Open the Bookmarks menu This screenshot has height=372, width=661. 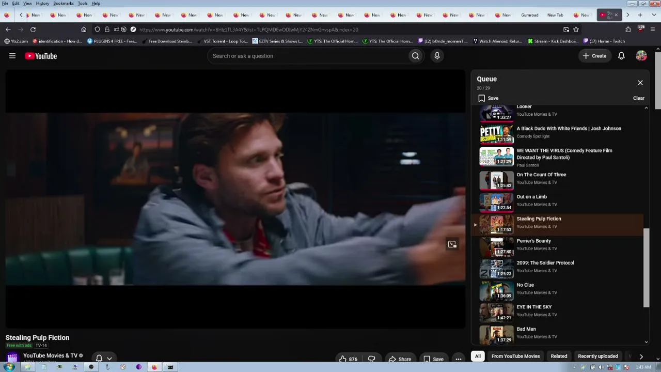pyautogui.click(x=64, y=4)
